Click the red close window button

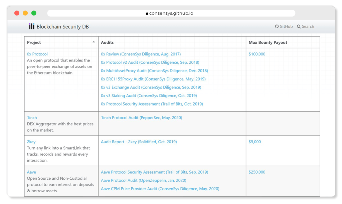pyautogui.click(x=17, y=13)
